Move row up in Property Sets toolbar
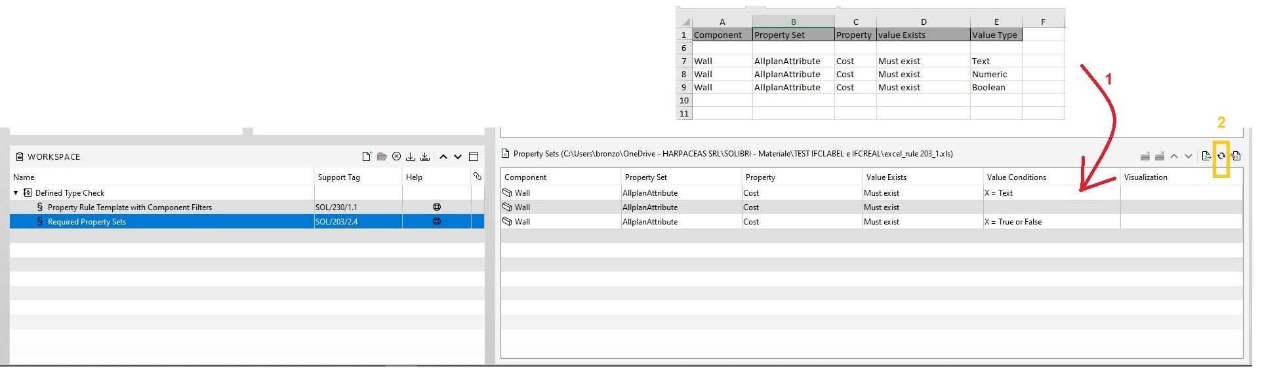This screenshot has width=1262, height=379. pos(1174,156)
